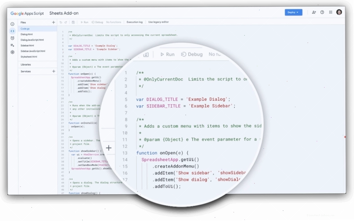Viewport: 354px width, 221px height.
Task: Open the help question mark icon
Action: coord(322,12)
